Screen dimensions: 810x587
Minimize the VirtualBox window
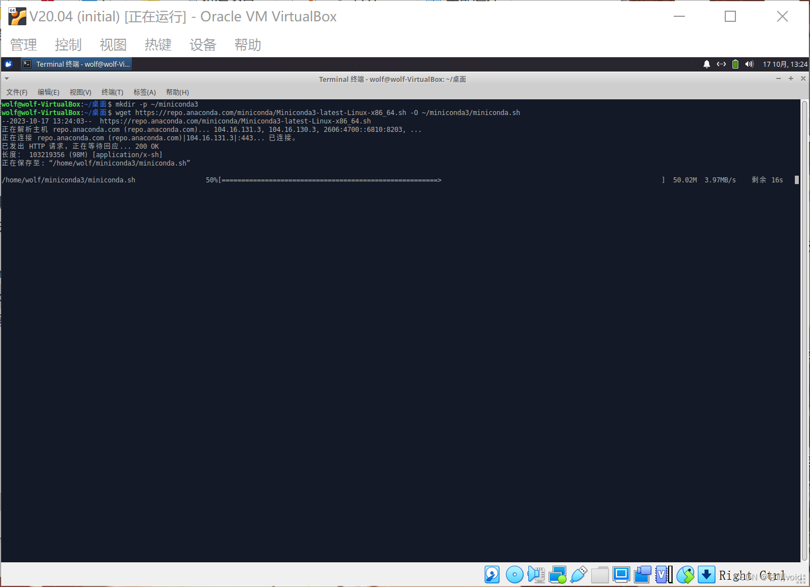pos(679,16)
